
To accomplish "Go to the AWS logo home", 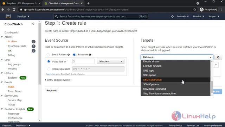I will pyautogui.click(x=8, y=16).
